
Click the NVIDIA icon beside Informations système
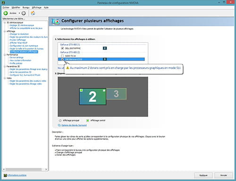(x=5, y=175)
